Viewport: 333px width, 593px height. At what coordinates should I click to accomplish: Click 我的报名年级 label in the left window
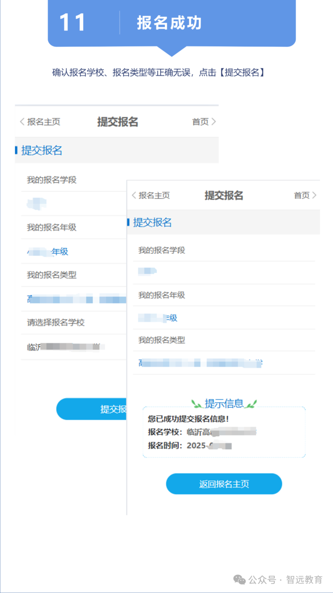click(51, 227)
